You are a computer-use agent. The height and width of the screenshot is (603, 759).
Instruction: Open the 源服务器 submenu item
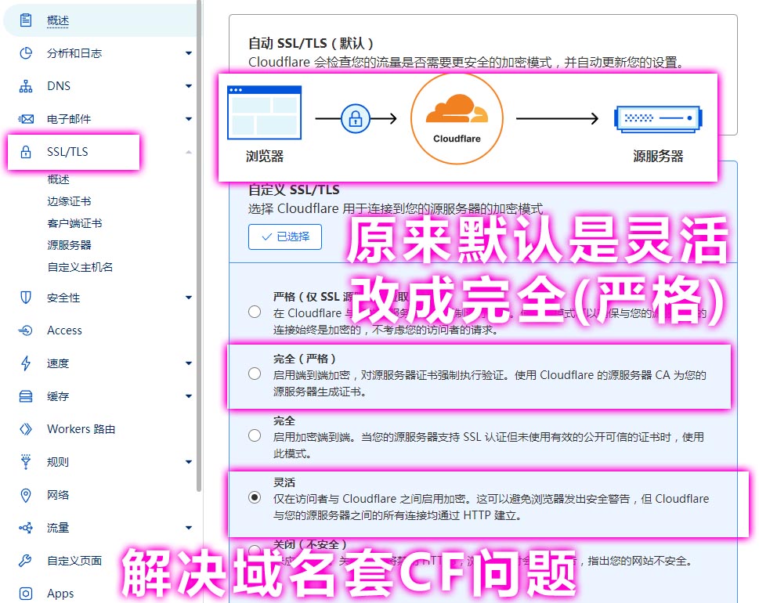(x=69, y=245)
